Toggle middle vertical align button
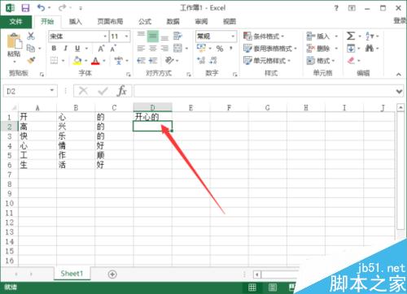 153,37
